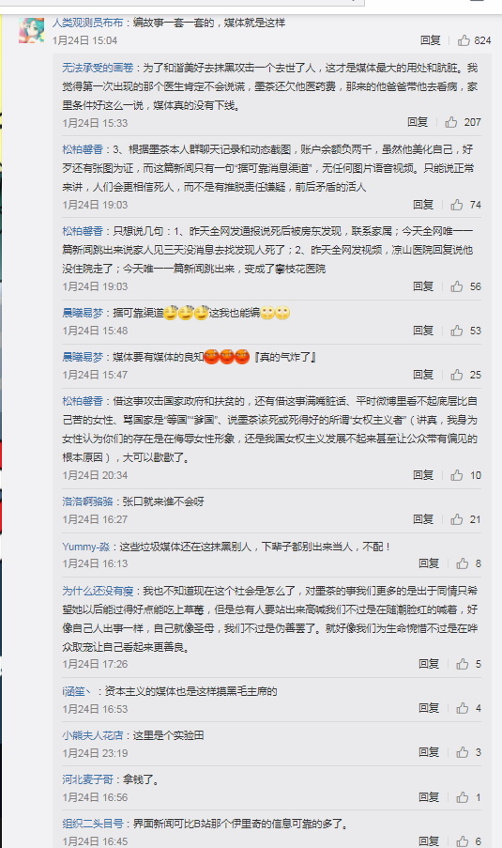The width and height of the screenshot is (502, 848).
Task: Like the 16:27 comment with 21 likes
Action: [x=457, y=519]
